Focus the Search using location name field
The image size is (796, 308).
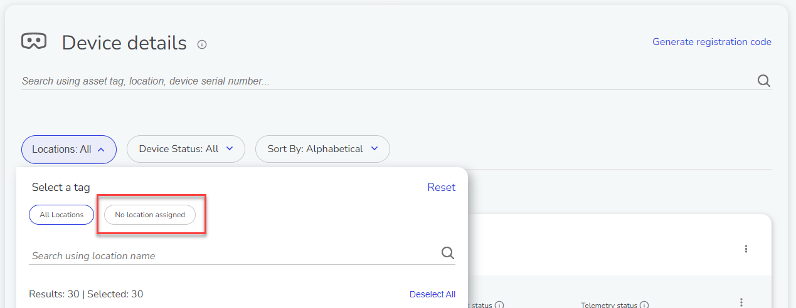[x=235, y=255]
